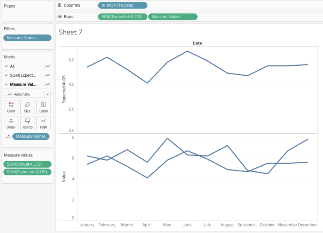Click Measure Names pill in Filters

pyautogui.click(x=27, y=38)
